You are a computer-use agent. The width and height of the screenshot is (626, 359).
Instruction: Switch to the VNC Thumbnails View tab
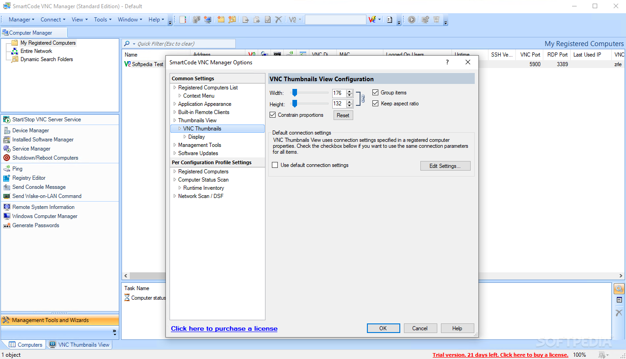pos(80,345)
